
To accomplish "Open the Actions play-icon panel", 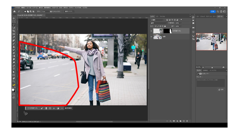I will coord(193,20).
